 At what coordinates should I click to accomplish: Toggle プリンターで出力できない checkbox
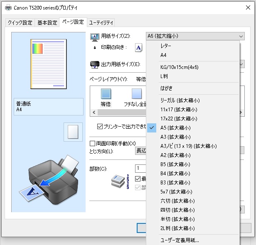pyautogui.click(x=100, y=126)
